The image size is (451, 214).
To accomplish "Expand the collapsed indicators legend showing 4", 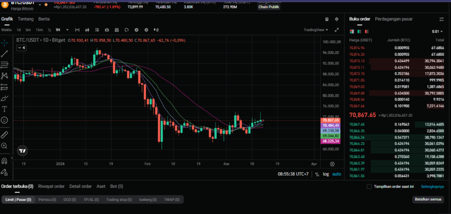I will [x=21, y=48].
